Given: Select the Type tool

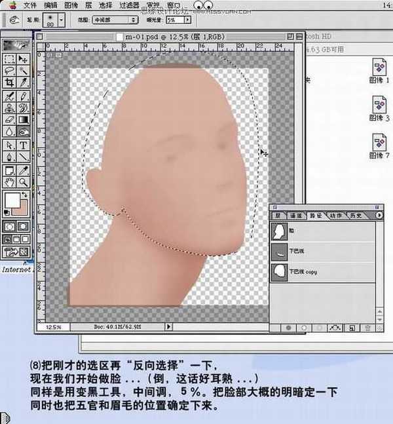Looking at the screenshot, I should [24, 145].
